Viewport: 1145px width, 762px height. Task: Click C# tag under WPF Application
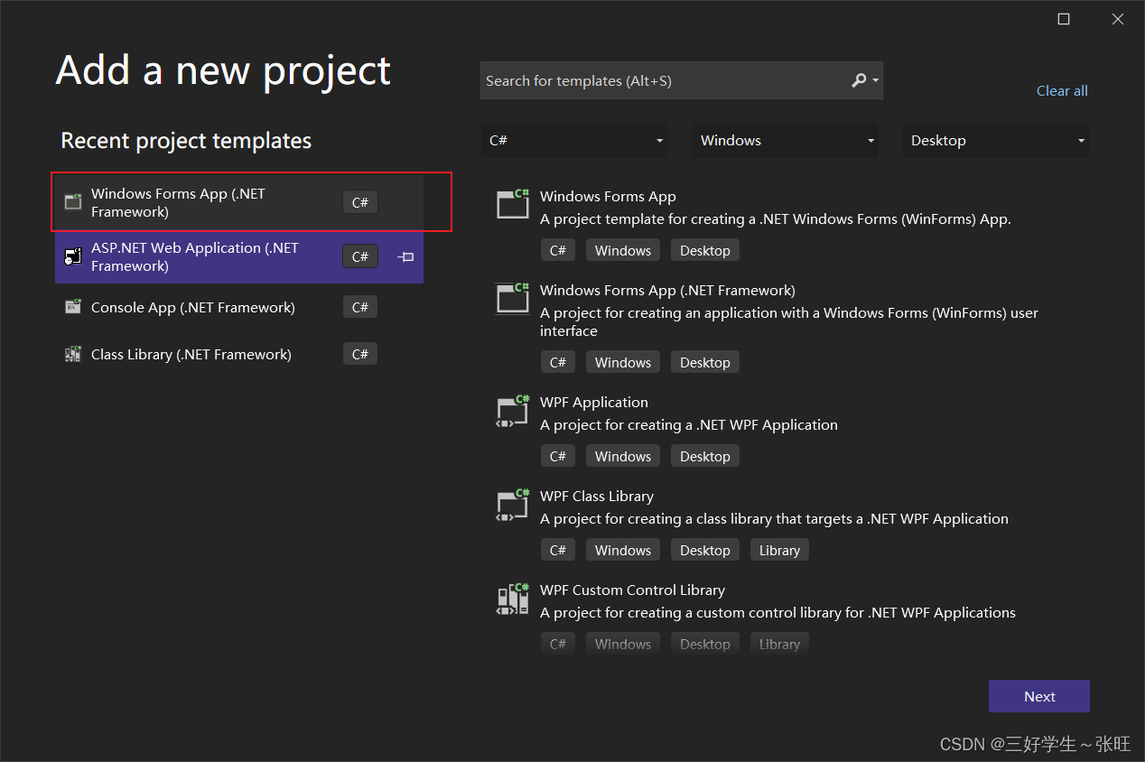point(558,456)
